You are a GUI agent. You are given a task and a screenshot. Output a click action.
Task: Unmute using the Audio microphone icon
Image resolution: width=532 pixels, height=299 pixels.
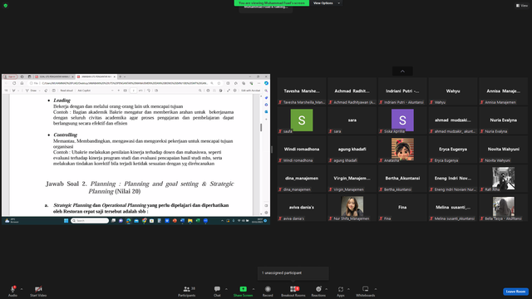tap(12, 289)
